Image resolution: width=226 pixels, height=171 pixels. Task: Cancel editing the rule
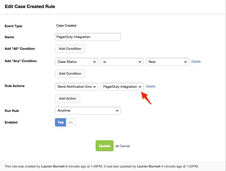click(x=125, y=146)
